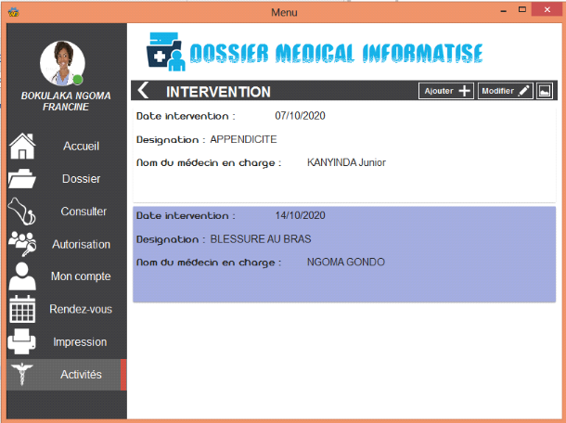The width and height of the screenshot is (566, 423).
Task: Click the caduceus Activités icon
Action: pos(22,375)
